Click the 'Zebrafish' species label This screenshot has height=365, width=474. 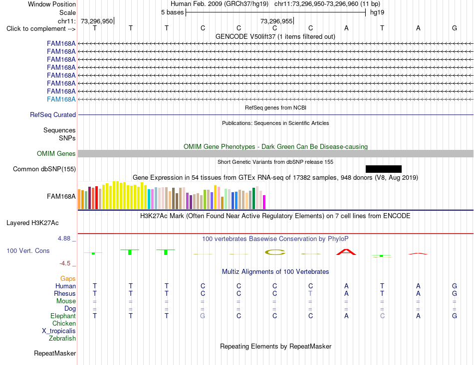pos(62,339)
